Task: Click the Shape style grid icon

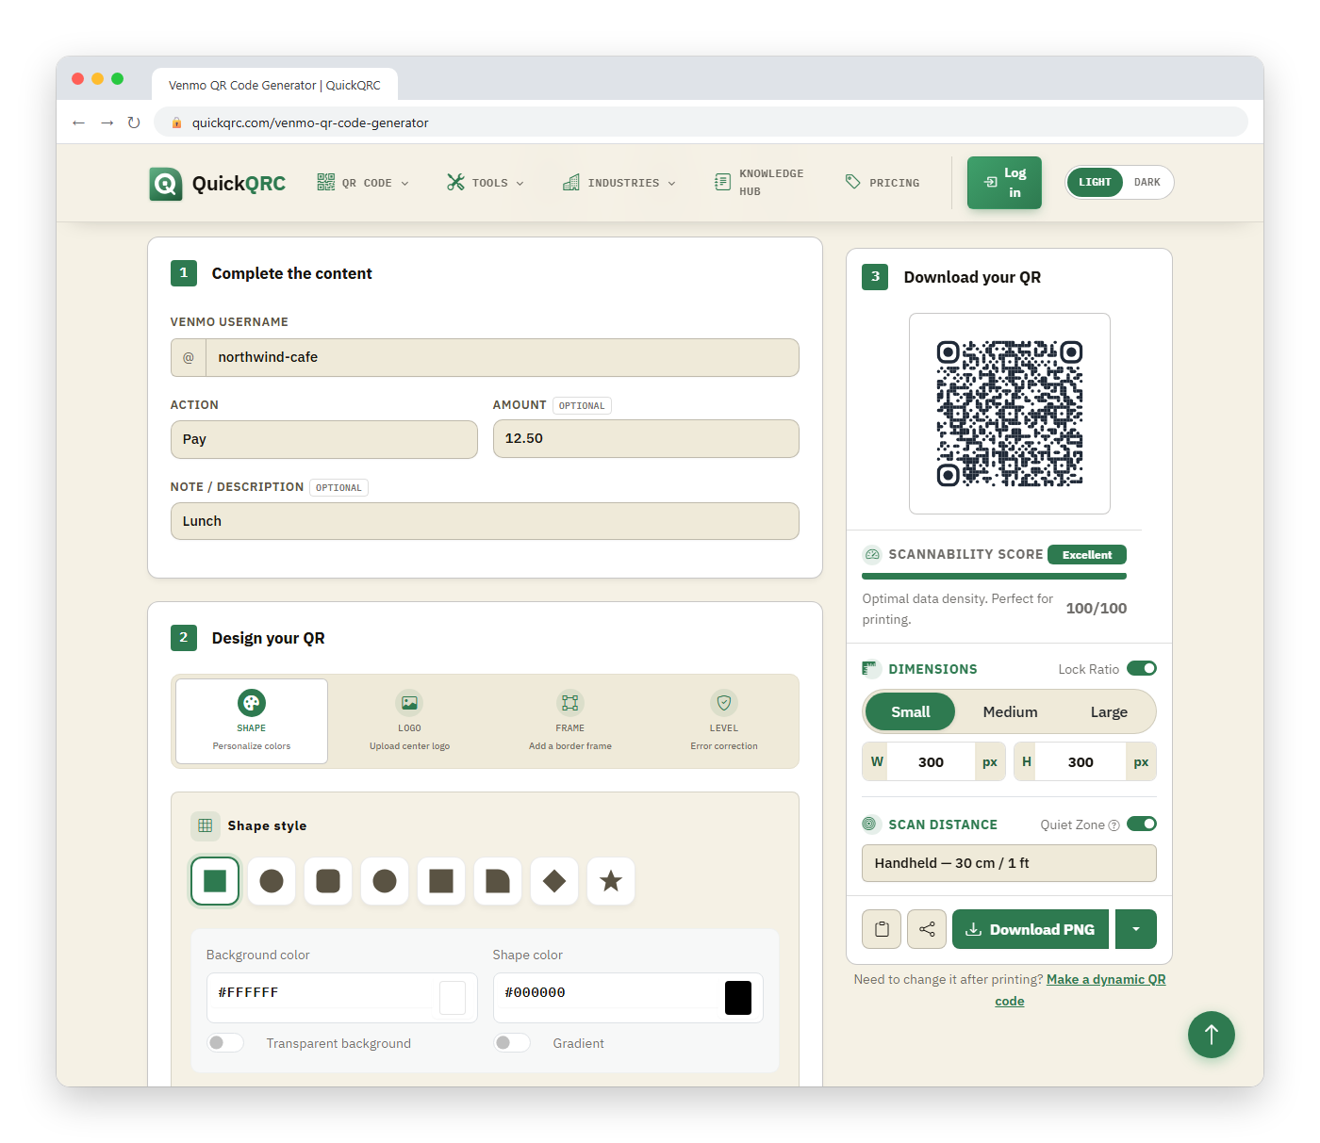Action: [x=206, y=825]
